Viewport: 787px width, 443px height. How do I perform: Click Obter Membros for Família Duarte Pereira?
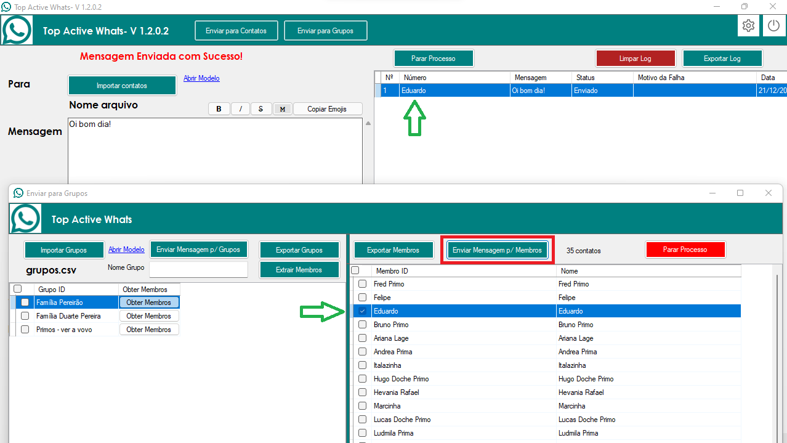click(149, 316)
